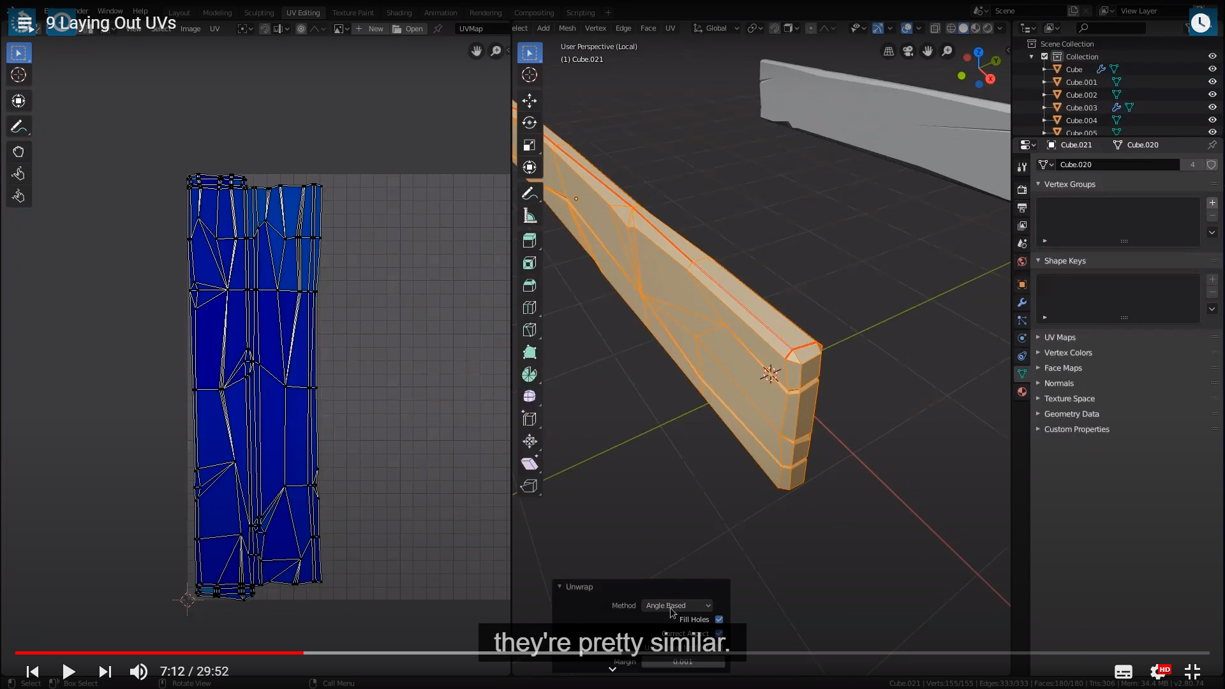The image size is (1225, 689).
Task: Open the Mesh menu in 3D viewport
Action: click(567, 28)
